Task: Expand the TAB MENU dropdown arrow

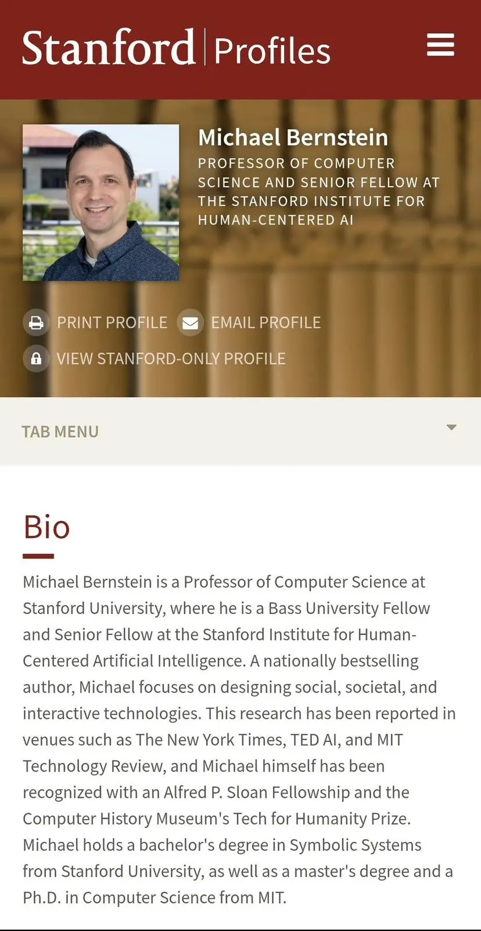Action: [x=451, y=427]
